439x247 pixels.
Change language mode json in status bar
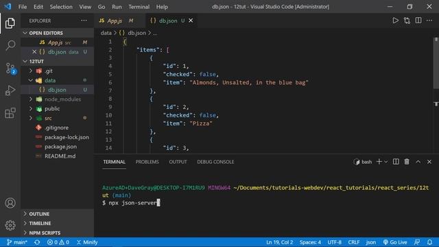[x=371, y=242]
